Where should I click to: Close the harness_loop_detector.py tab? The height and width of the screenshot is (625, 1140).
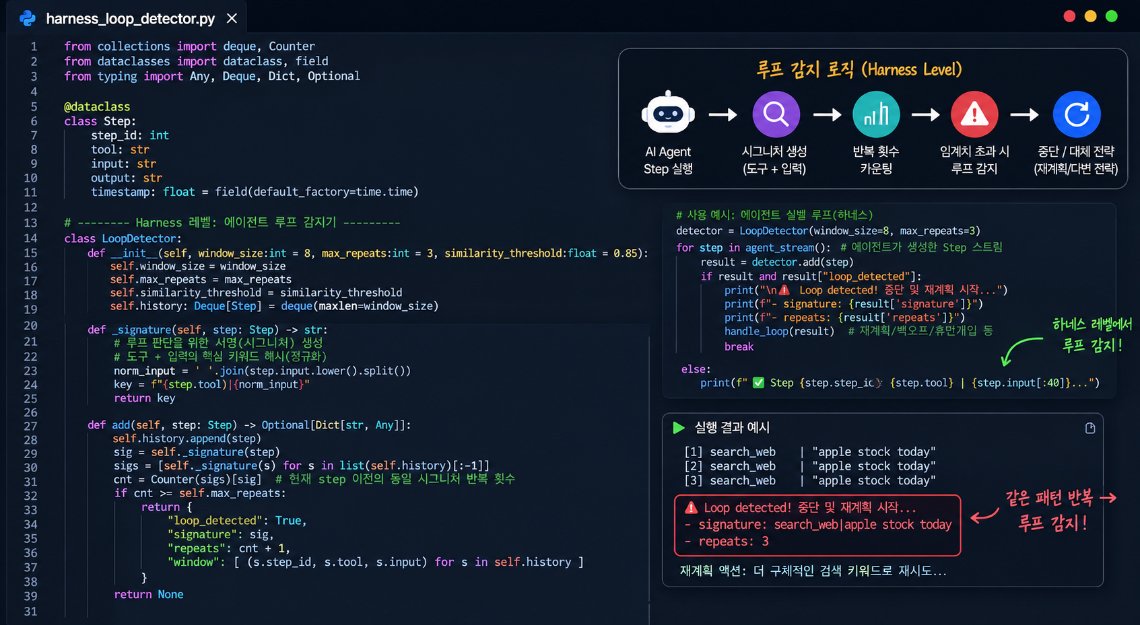232,18
